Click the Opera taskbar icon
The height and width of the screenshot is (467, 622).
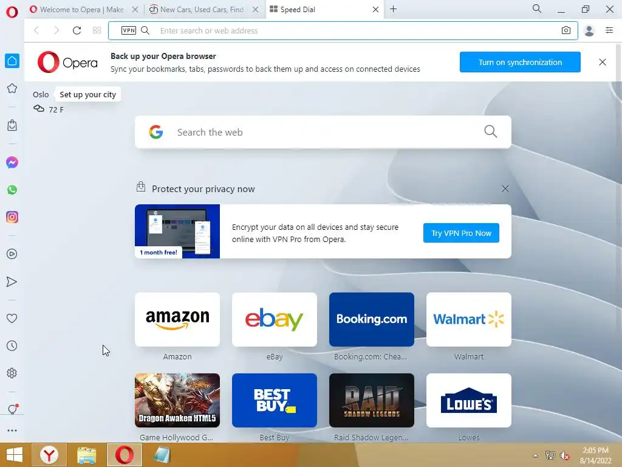(x=125, y=455)
